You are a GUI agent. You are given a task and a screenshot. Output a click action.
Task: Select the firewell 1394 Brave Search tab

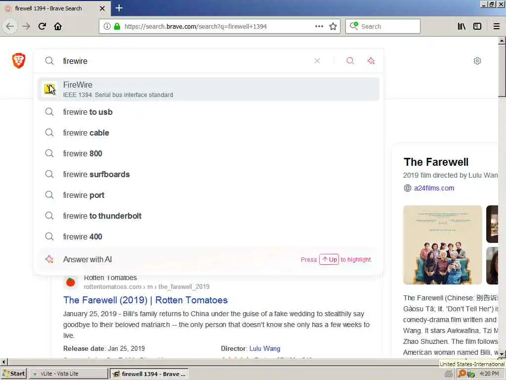[x=55, y=8]
